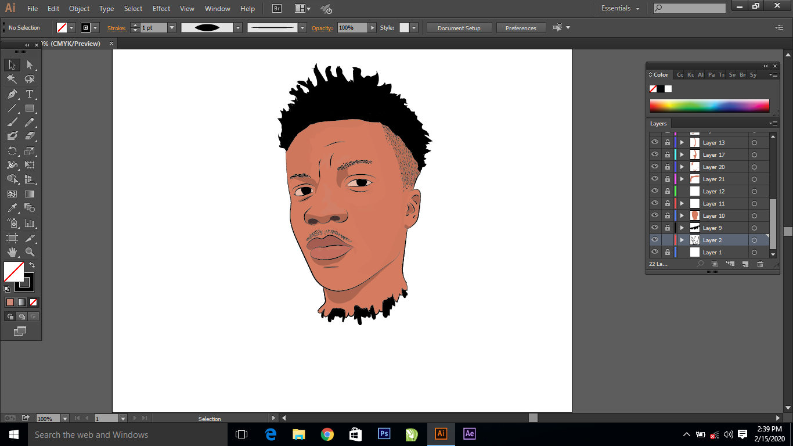793x446 pixels.
Task: Expand Layer 2 disclosure triangle
Action: tap(682, 240)
